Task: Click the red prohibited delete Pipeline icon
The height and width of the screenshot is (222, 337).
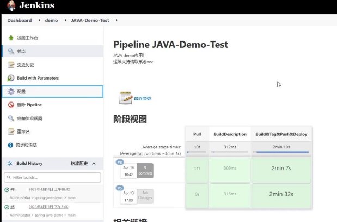Action: point(11,105)
